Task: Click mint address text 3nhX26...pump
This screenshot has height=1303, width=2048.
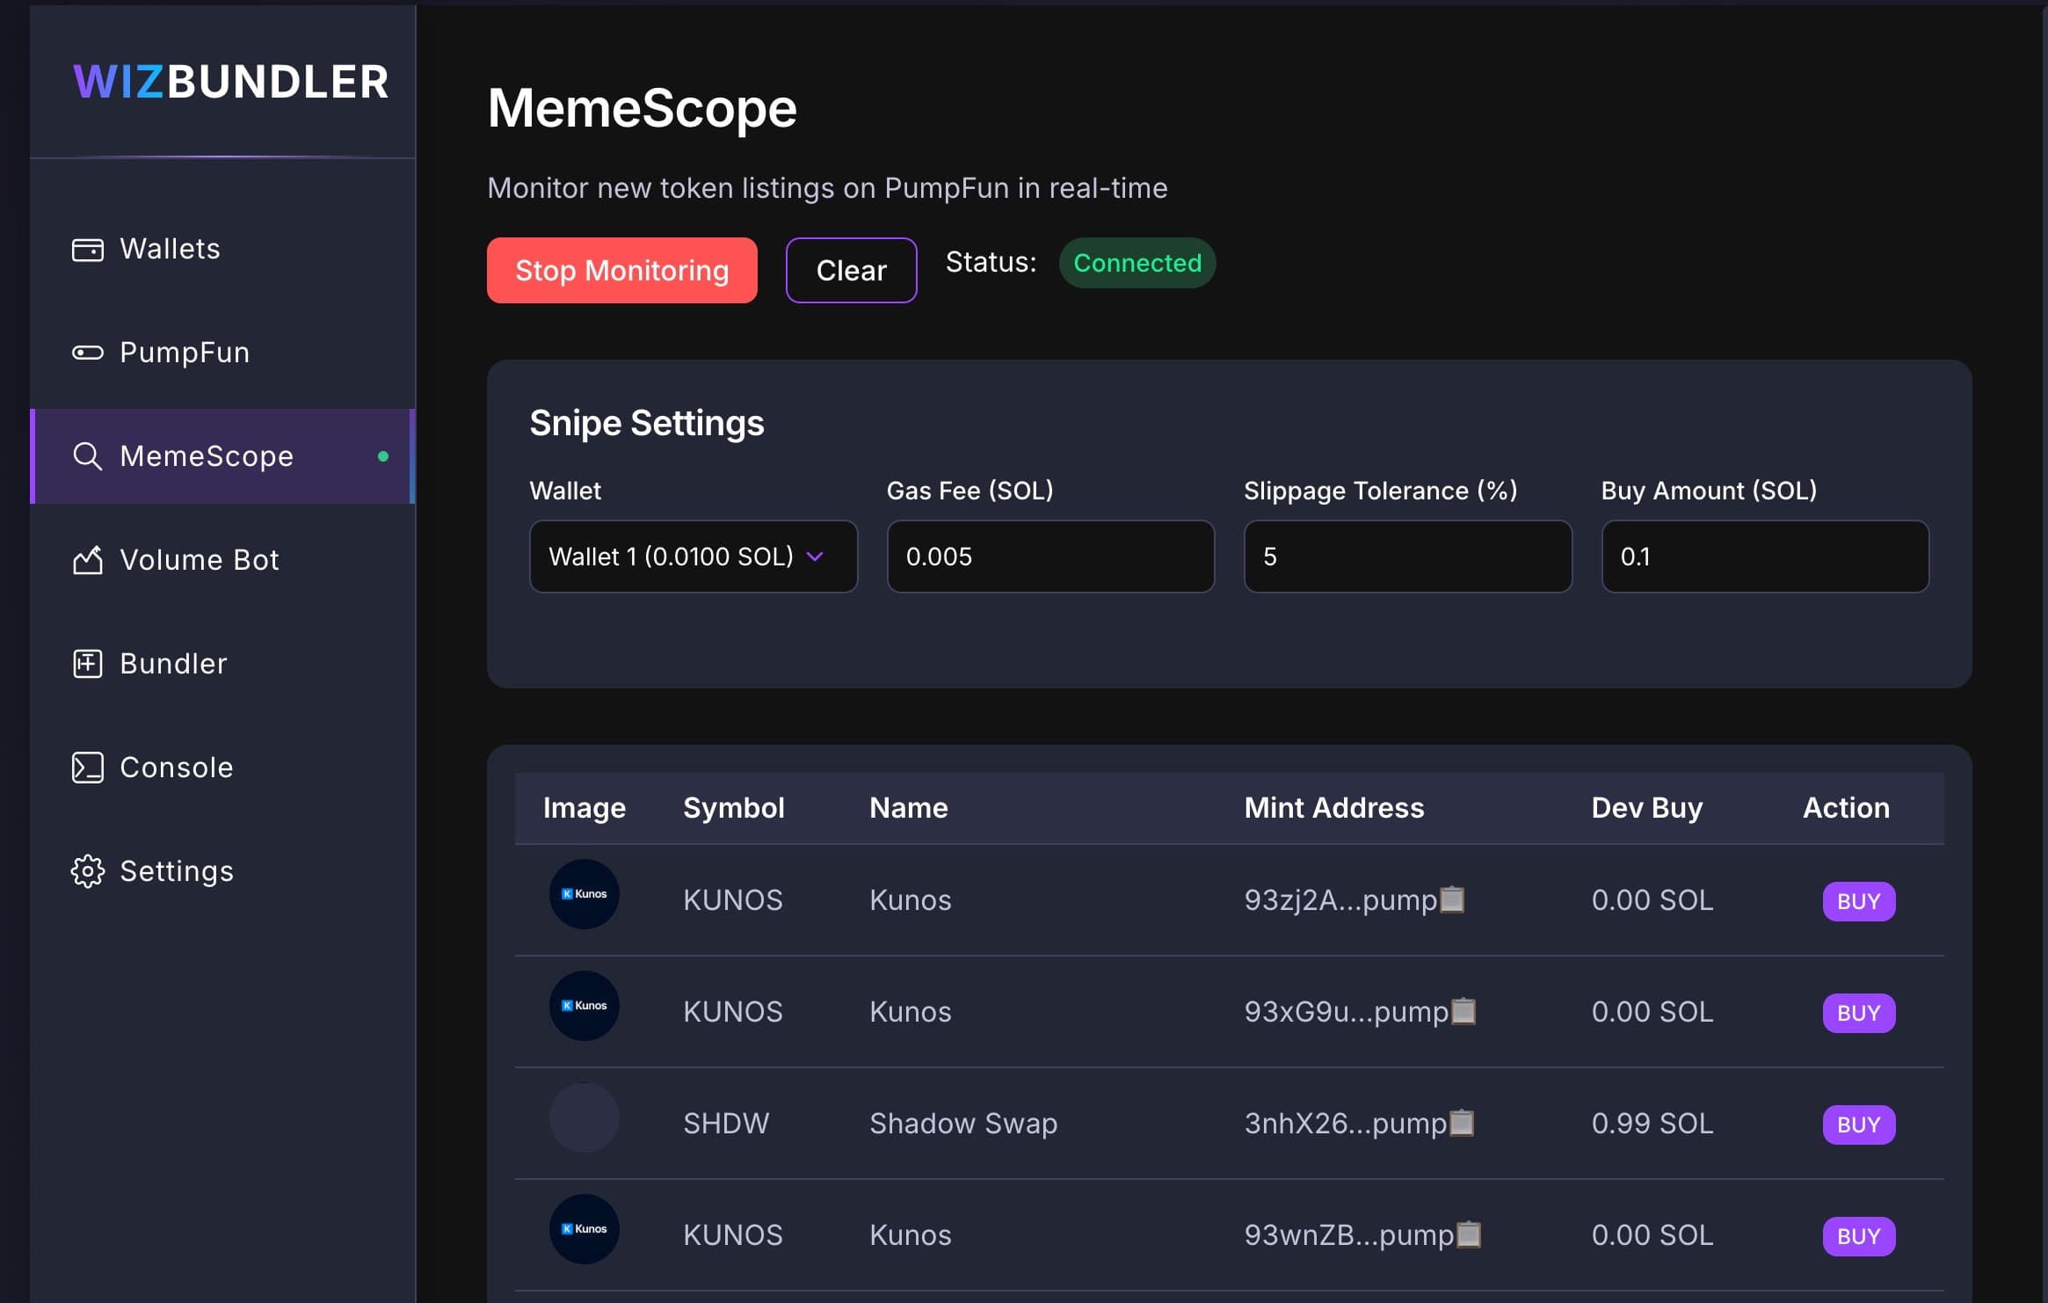Action: (1345, 1124)
